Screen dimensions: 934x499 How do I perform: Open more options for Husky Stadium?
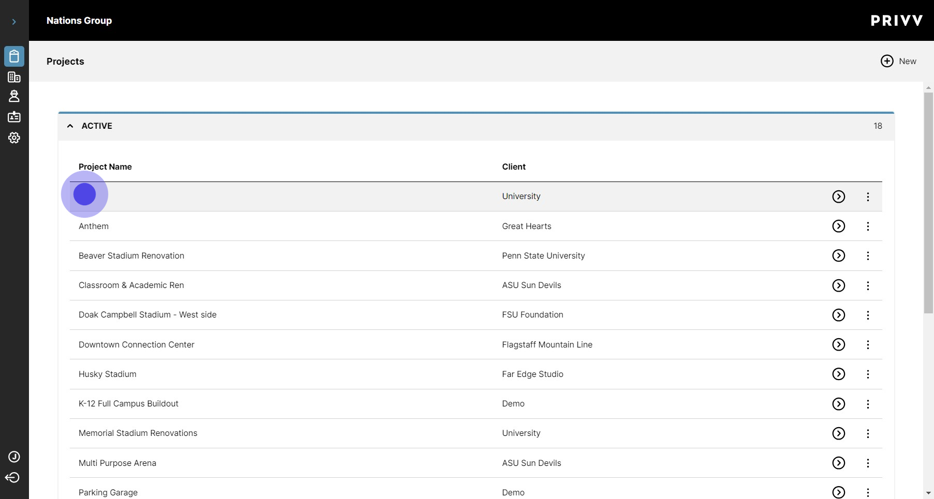pyautogui.click(x=868, y=374)
